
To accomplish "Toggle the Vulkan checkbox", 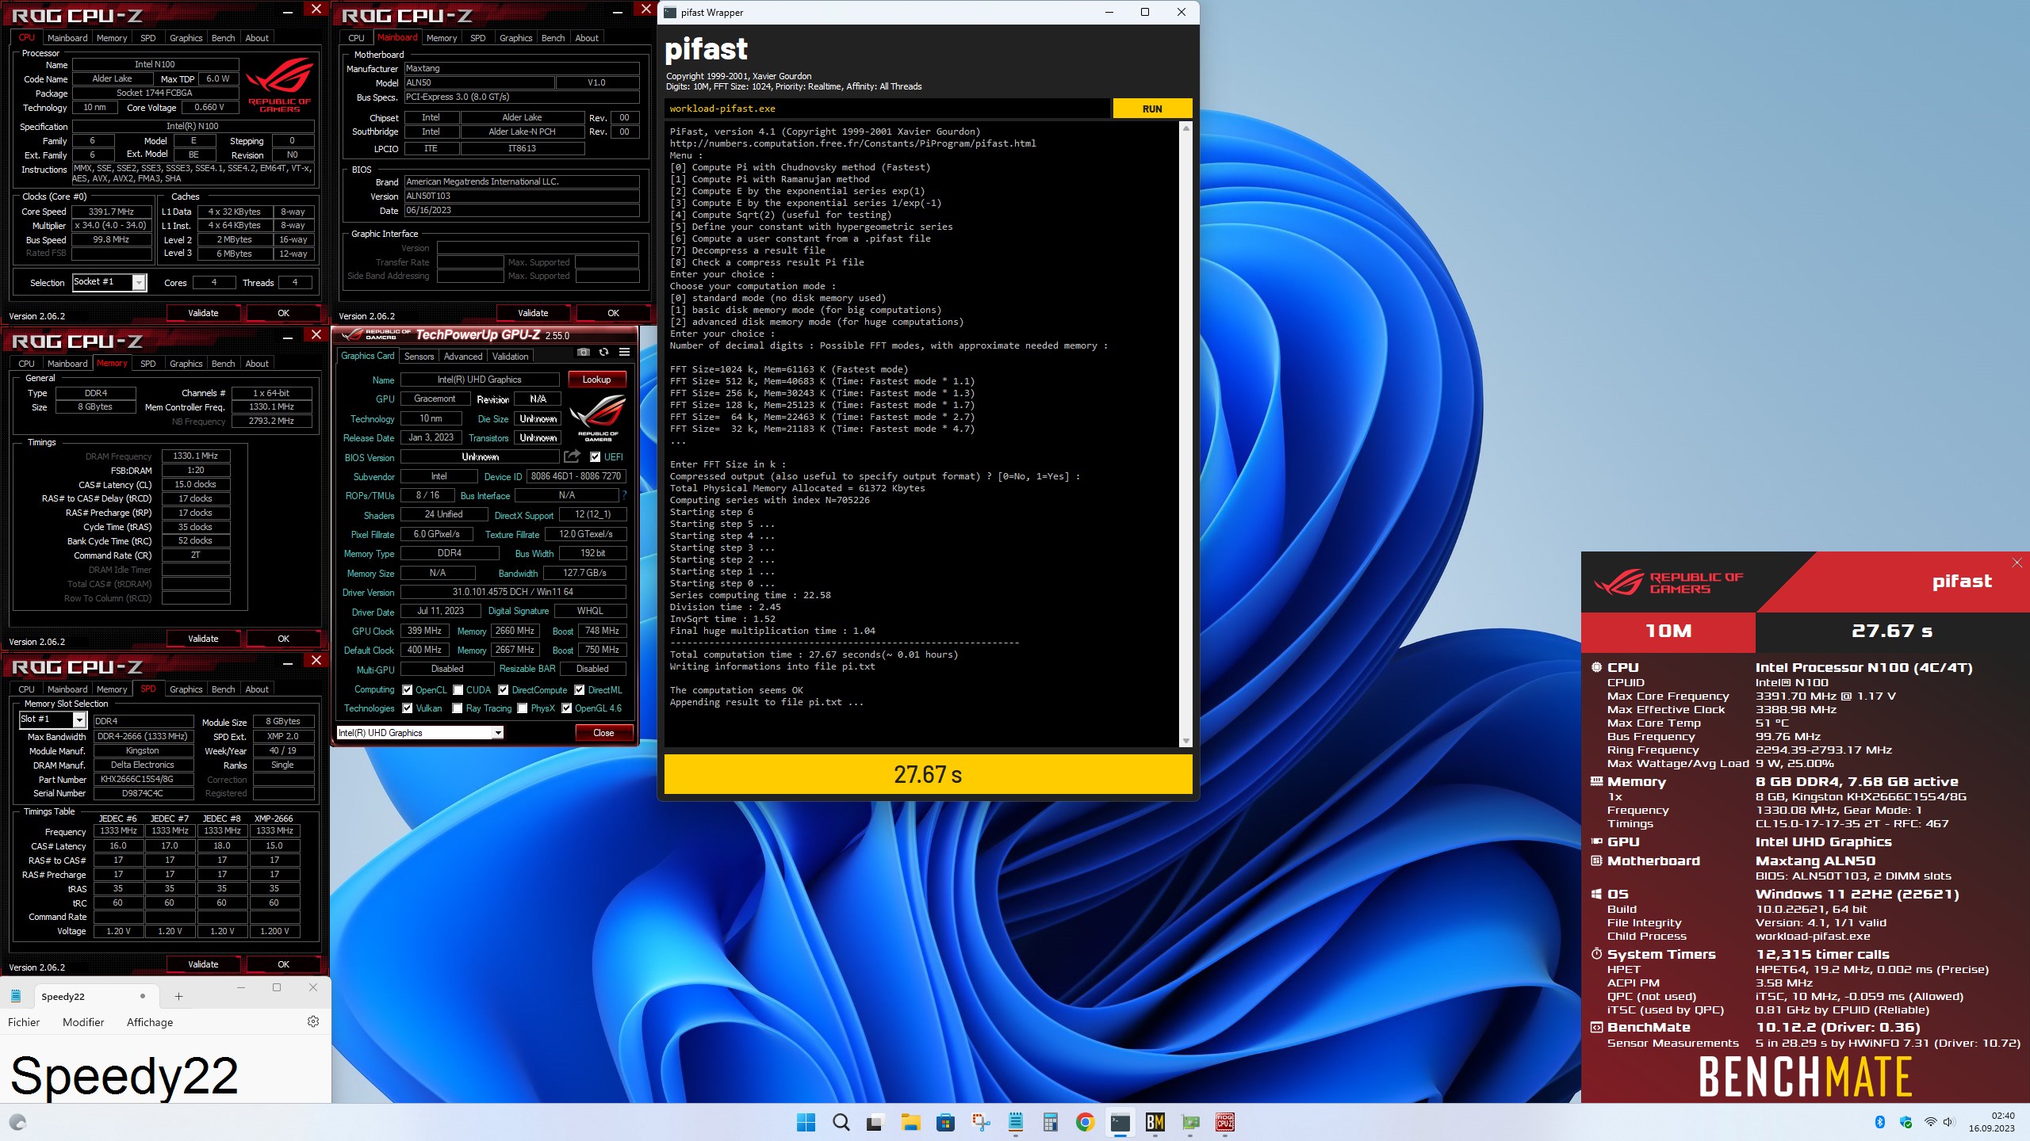I will 407,708.
